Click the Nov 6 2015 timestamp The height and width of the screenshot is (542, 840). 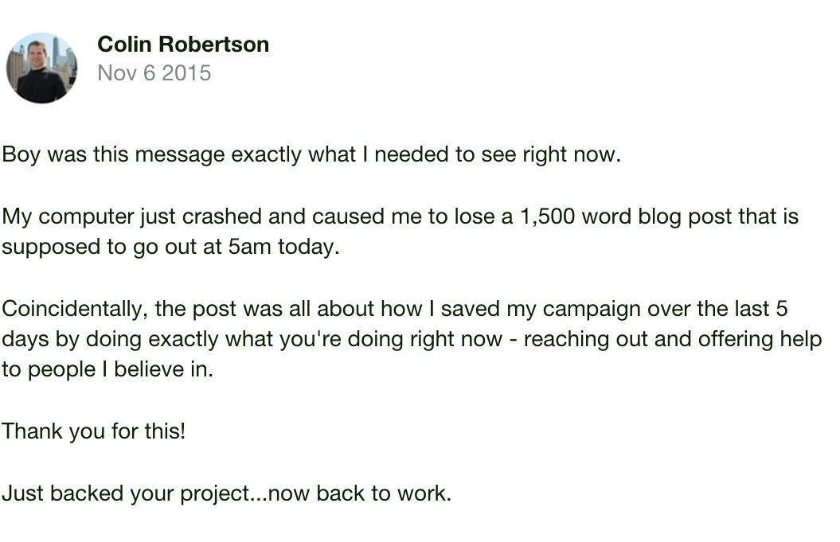pyautogui.click(x=154, y=73)
